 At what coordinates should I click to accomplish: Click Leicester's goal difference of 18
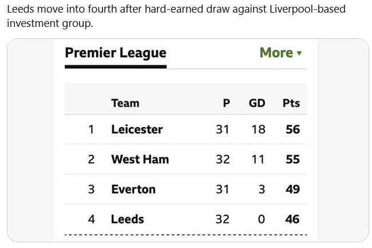tap(259, 129)
